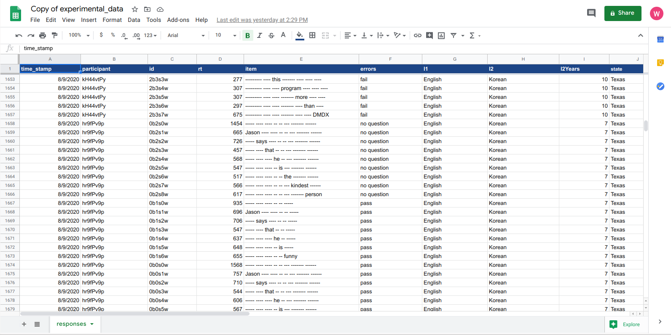Show side panel chevron
Screen dimensions: 671x335
point(660,322)
